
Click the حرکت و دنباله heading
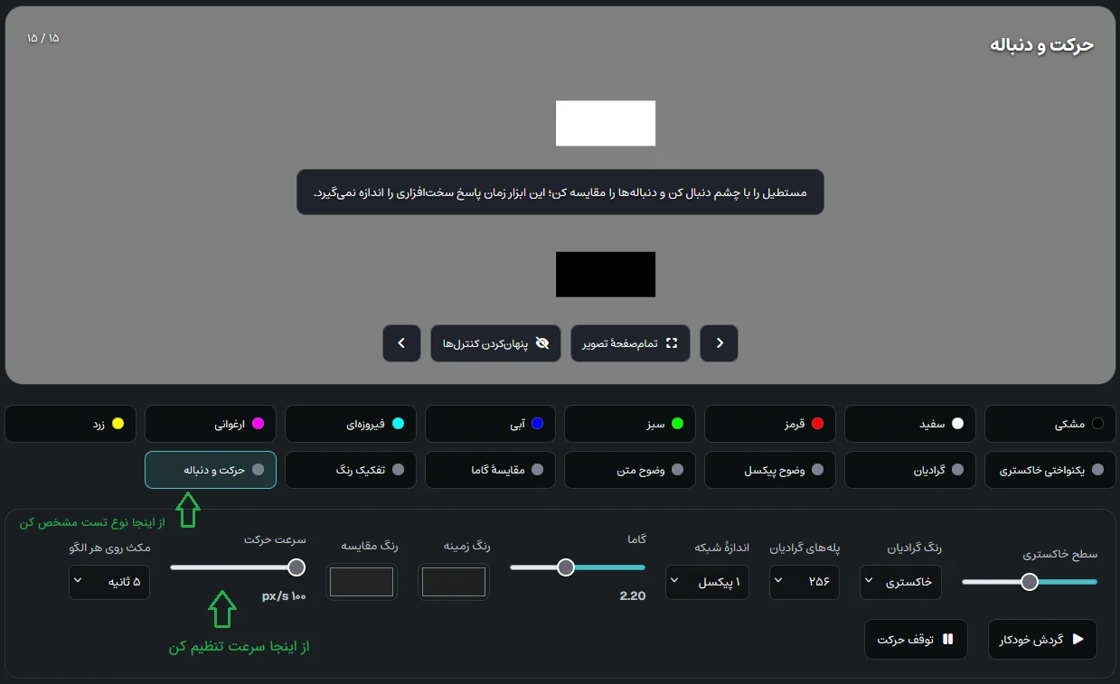[1041, 45]
